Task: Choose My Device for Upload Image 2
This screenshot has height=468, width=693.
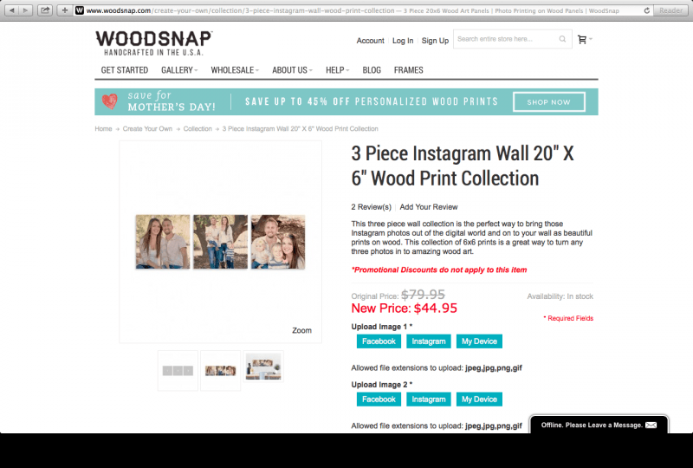Action: (x=479, y=400)
